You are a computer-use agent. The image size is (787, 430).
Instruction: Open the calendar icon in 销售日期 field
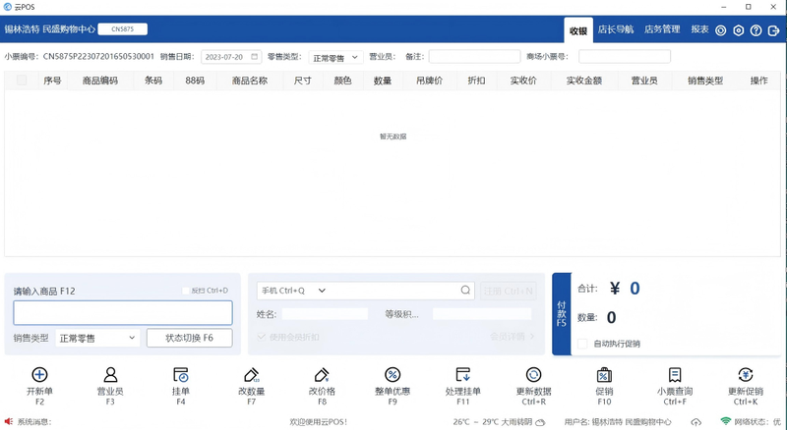click(x=255, y=57)
